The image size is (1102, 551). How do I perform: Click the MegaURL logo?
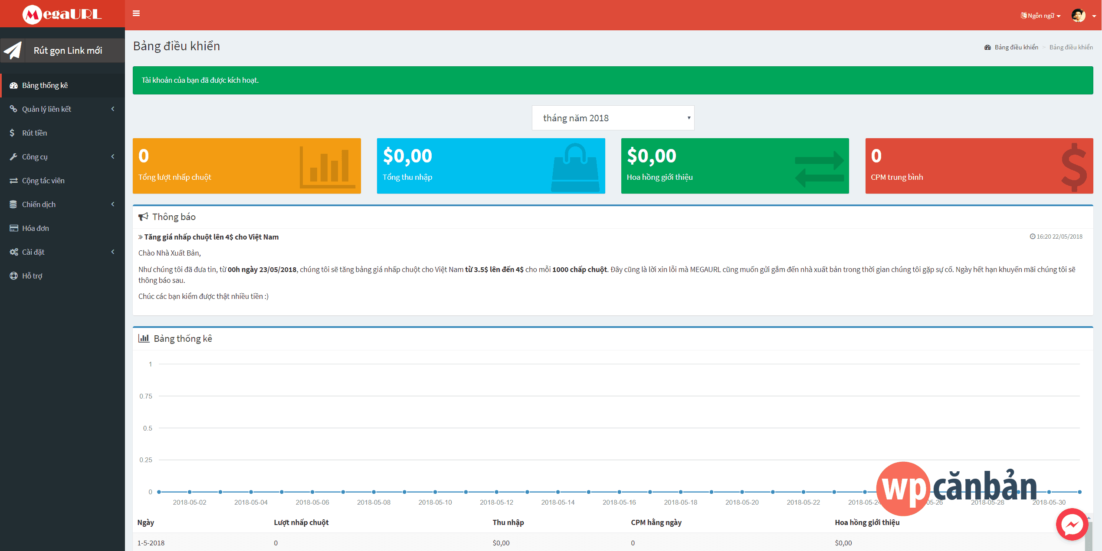pos(62,14)
